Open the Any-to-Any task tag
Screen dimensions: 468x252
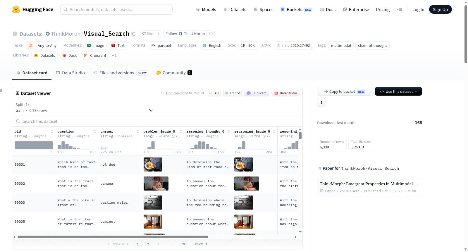tap(42, 45)
